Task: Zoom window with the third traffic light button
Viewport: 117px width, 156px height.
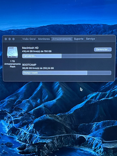Action: coord(13,39)
